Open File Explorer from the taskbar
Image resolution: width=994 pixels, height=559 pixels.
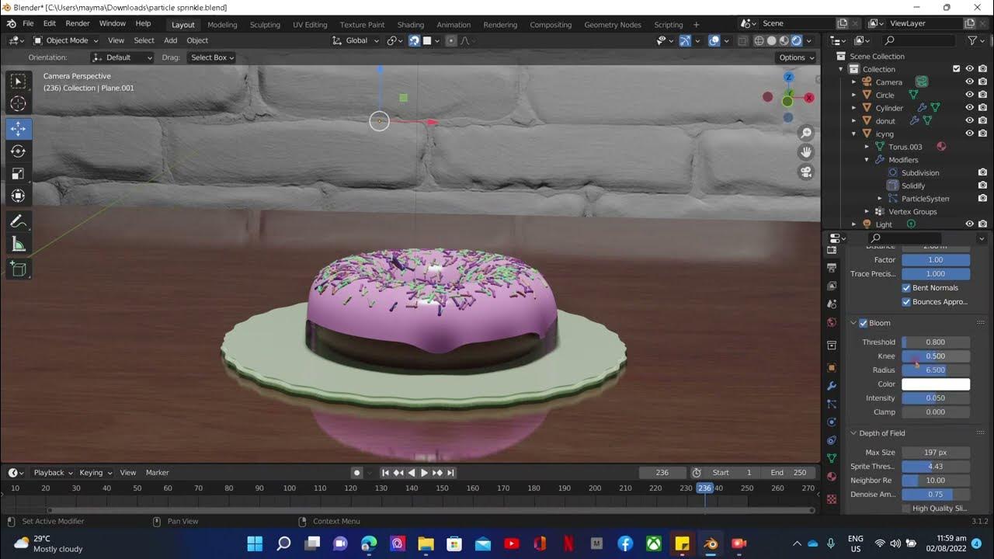point(426,543)
